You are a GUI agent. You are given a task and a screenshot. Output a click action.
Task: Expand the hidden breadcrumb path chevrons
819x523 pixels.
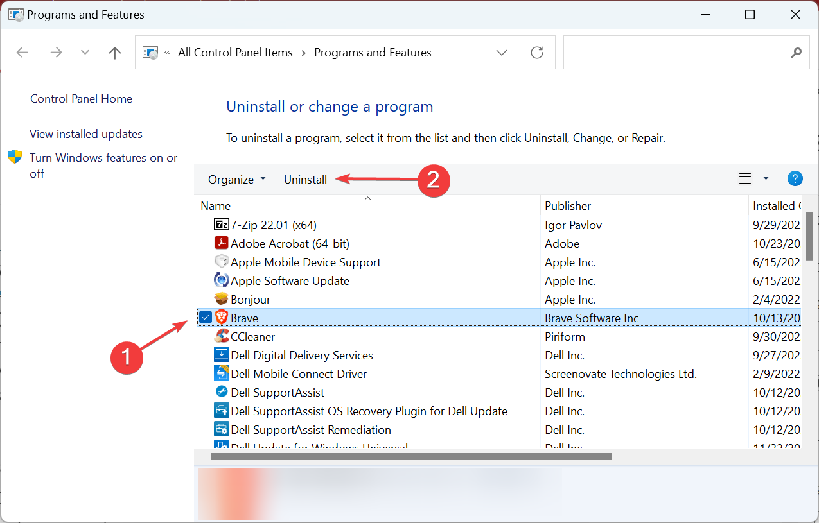point(168,53)
